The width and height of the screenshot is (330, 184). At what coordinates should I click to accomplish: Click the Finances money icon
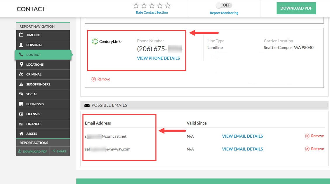point(21,124)
